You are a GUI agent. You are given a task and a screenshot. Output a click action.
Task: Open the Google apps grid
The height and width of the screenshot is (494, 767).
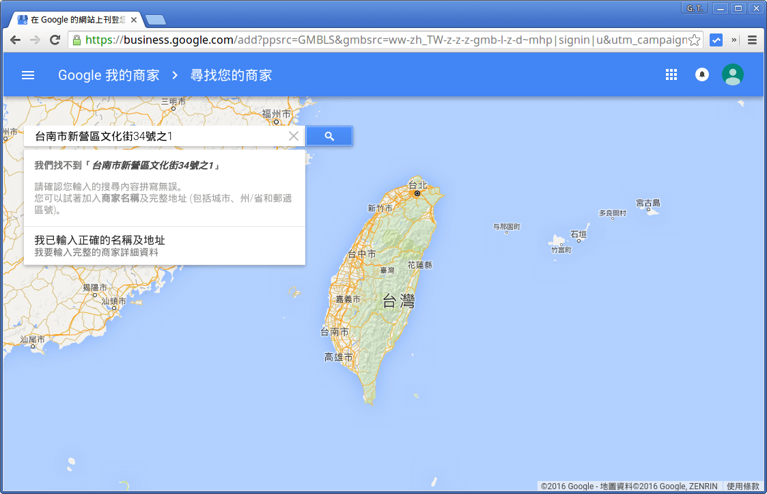tap(671, 74)
